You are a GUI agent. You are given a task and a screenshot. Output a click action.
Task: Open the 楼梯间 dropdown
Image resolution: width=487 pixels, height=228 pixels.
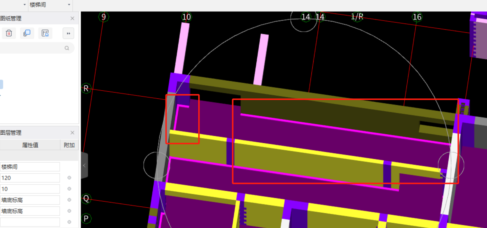[50, 4]
